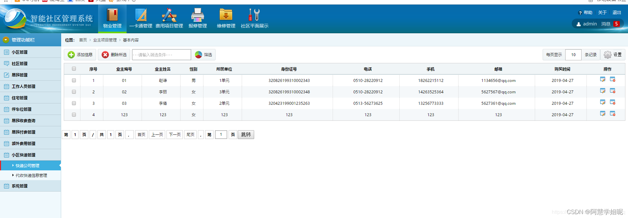Screen dimensions: 628x218
Task: Click the edit icon for row 李丽
Action: point(602,91)
